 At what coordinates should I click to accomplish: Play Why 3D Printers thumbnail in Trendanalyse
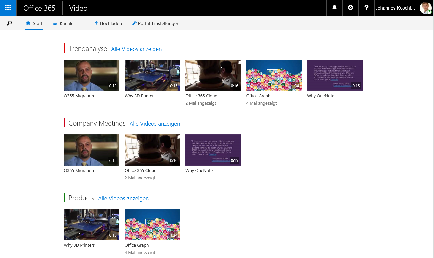tap(152, 75)
